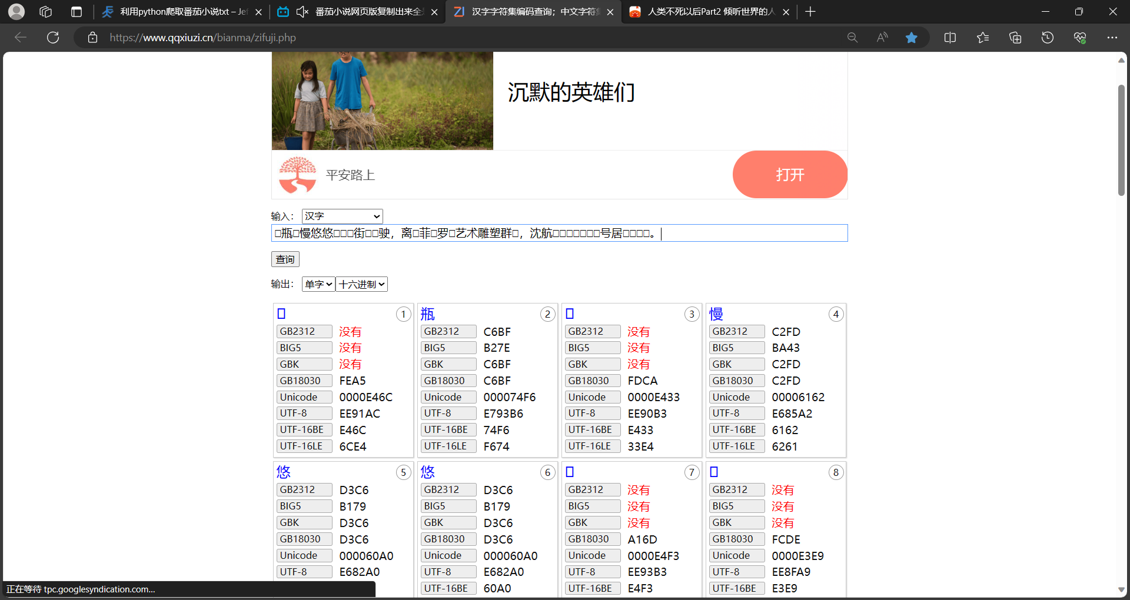This screenshot has height=600, width=1130.
Task: Open the 汉字 input type dropdown
Action: point(341,216)
